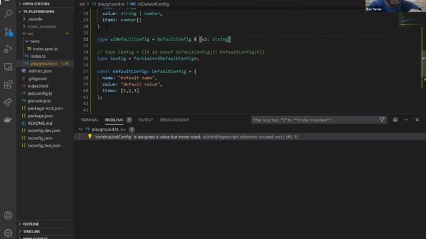Open the Remote Explorer view
Viewport: 426px width, 239px height.
8,67
